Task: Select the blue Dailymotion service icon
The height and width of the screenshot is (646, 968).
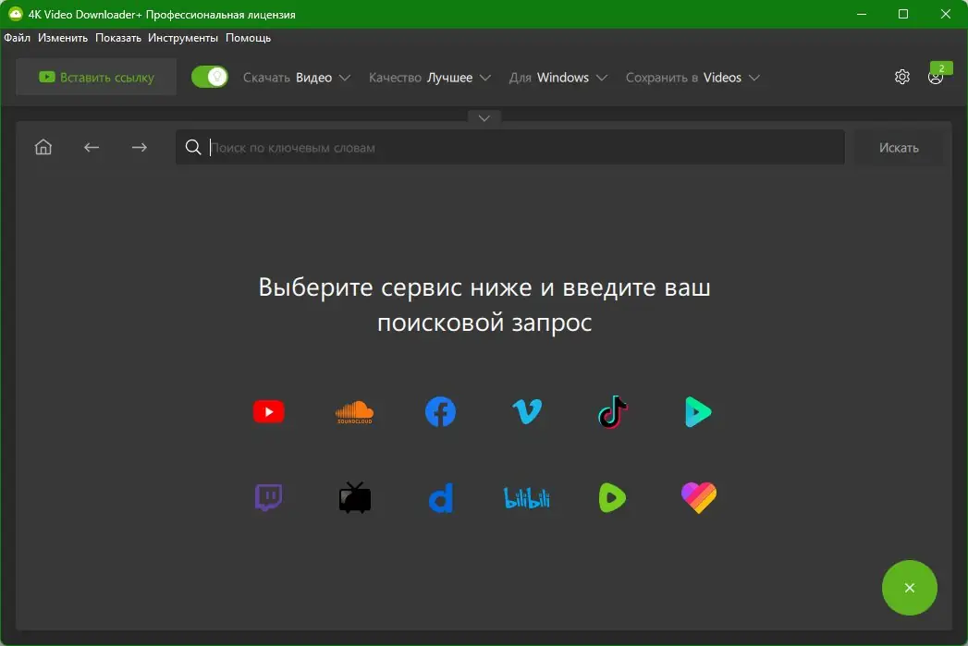Action: [440, 497]
